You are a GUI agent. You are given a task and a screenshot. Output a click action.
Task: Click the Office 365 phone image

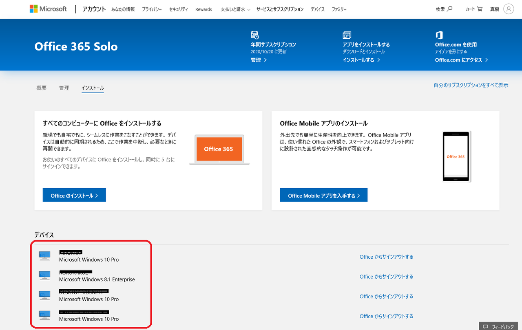tap(456, 156)
